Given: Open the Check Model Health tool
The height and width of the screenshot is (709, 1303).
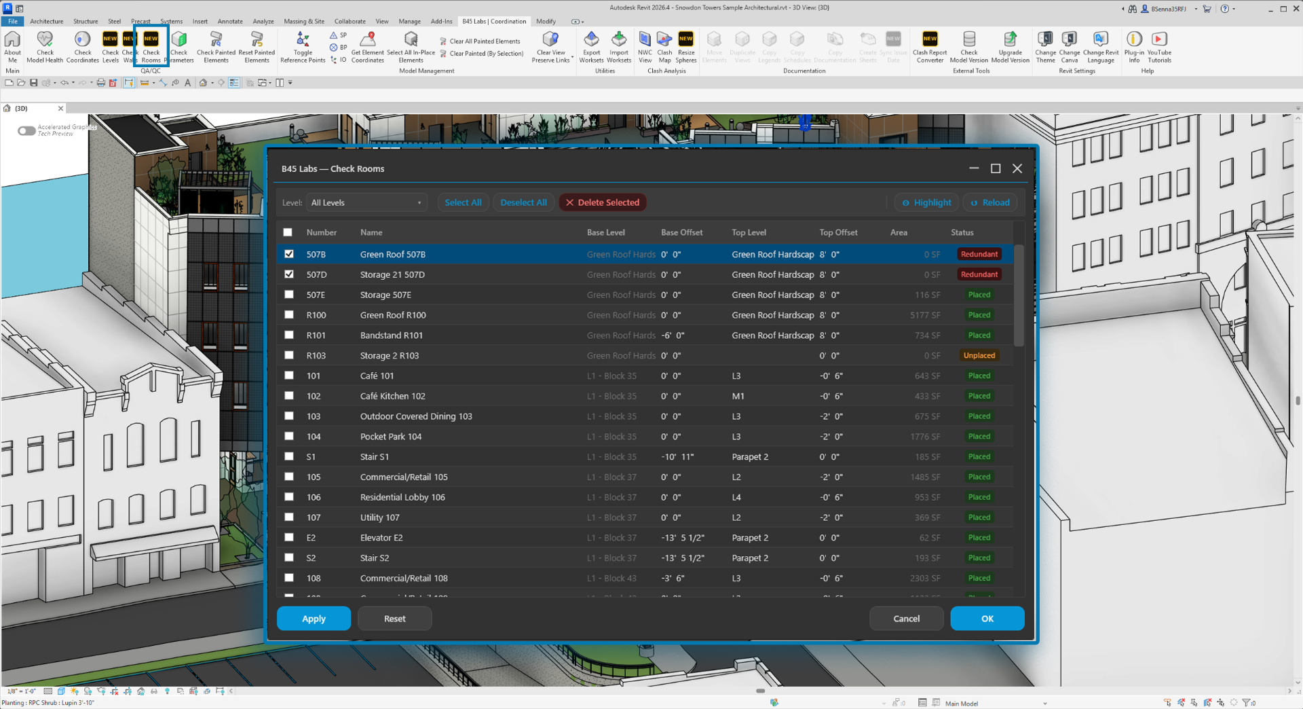Looking at the screenshot, I should 45,47.
